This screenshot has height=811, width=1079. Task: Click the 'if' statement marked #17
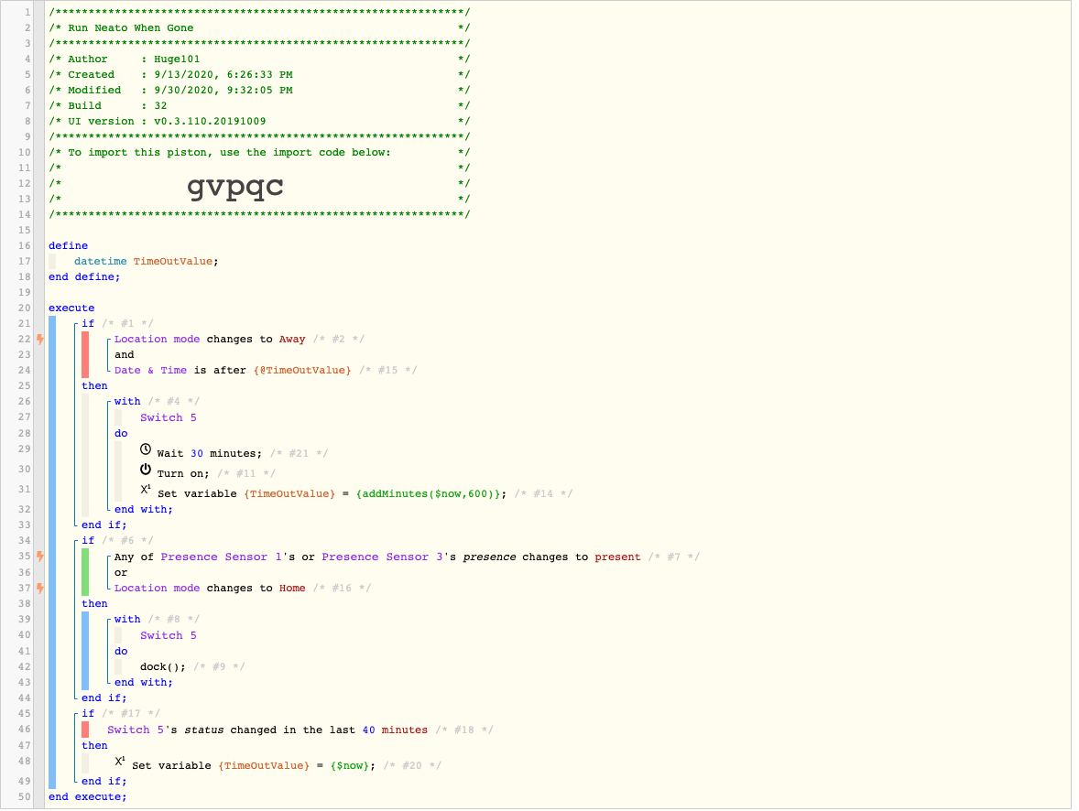click(88, 714)
